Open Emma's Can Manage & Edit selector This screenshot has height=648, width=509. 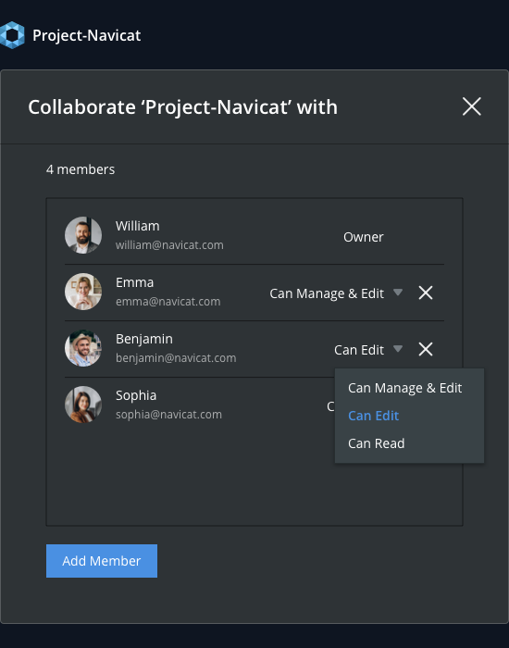coord(327,293)
